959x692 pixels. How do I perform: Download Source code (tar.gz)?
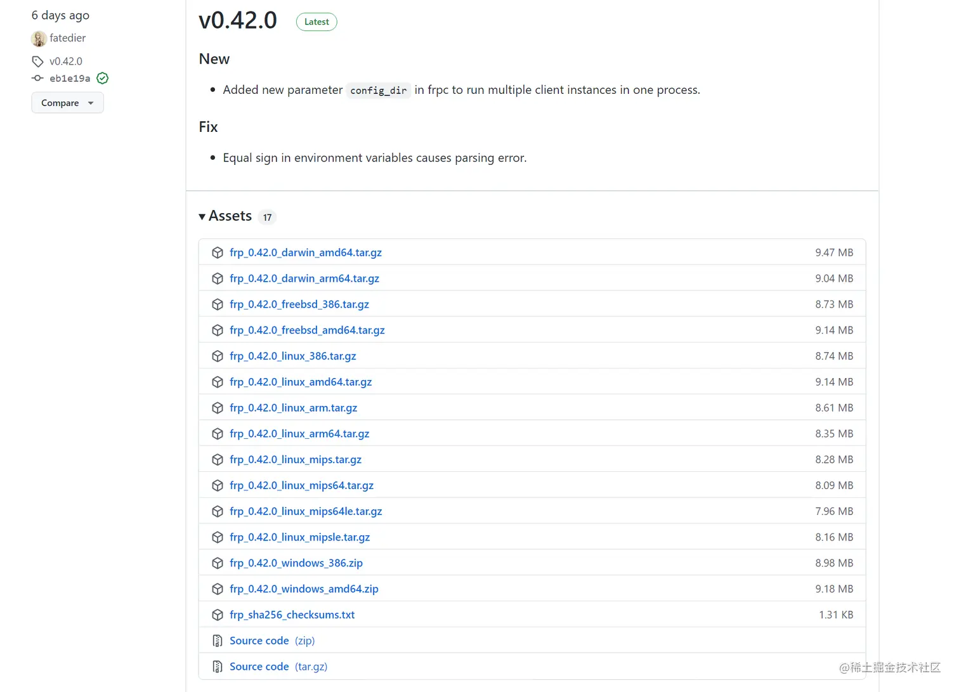click(278, 667)
